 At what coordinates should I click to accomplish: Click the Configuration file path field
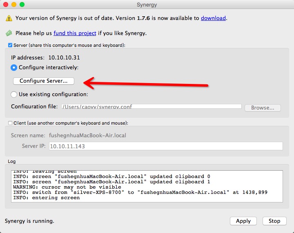[x=151, y=106]
